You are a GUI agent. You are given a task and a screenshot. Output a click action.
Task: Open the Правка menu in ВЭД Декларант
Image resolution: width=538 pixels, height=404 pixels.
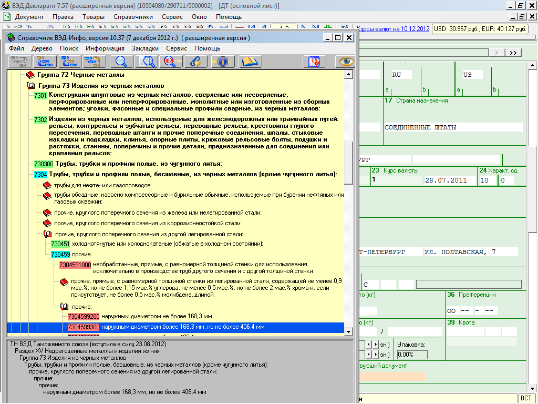(x=63, y=17)
